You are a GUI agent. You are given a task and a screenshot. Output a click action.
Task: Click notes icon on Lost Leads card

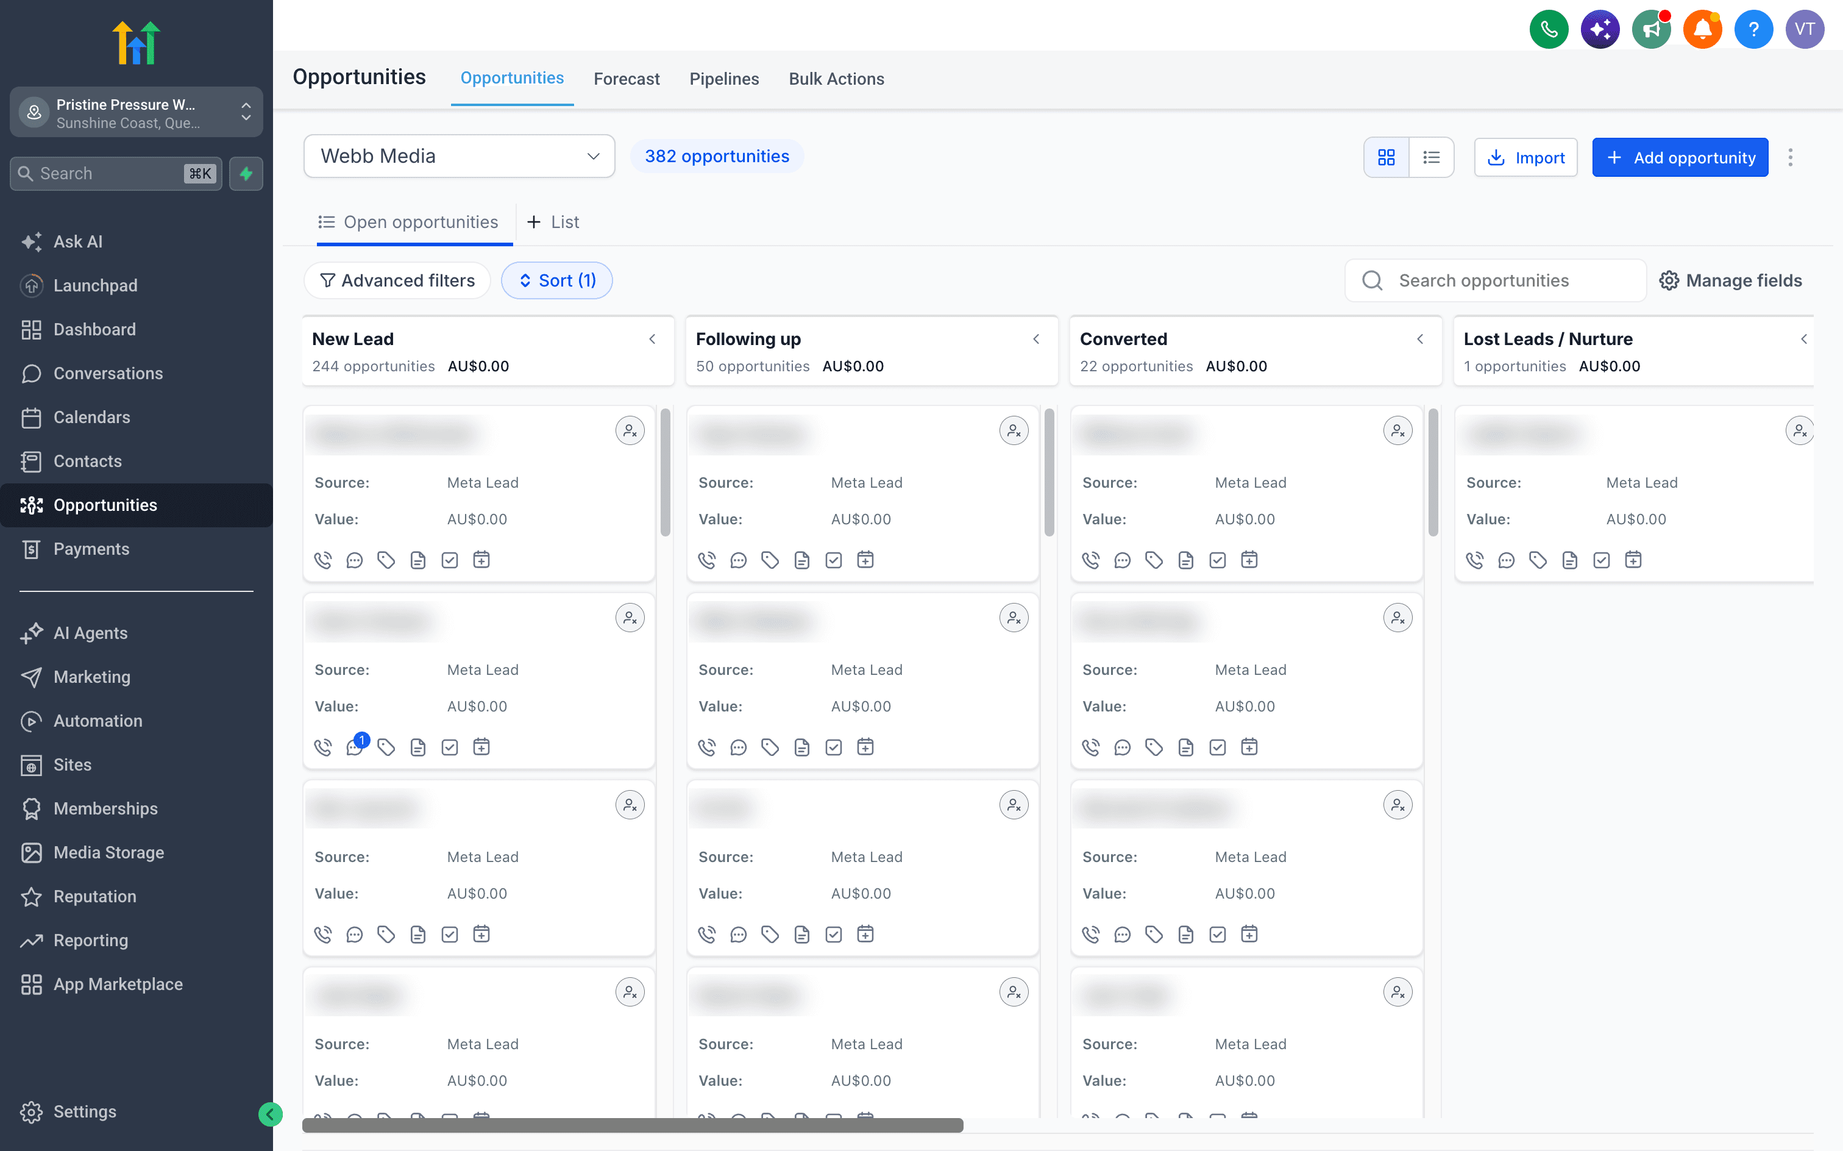click(x=1569, y=560)
